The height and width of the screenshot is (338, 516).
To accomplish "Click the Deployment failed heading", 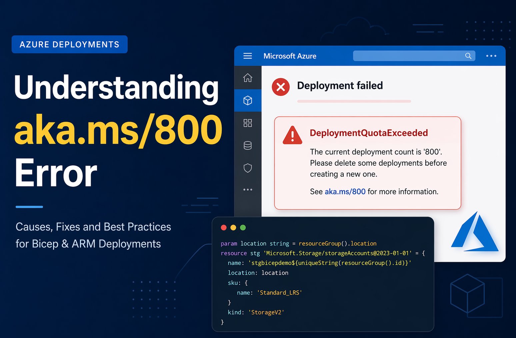I will pos(340,85).
